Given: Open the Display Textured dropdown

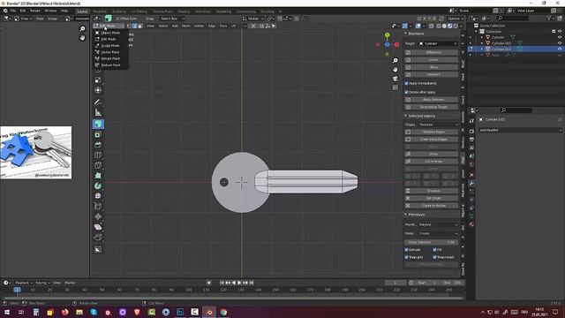Looking at the screenshot, I should click(438, 125).
